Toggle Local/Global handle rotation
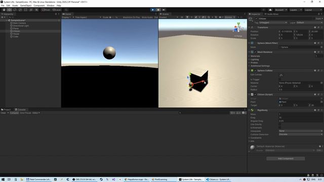This screenshot has width=324, height=182. (57, 10)
